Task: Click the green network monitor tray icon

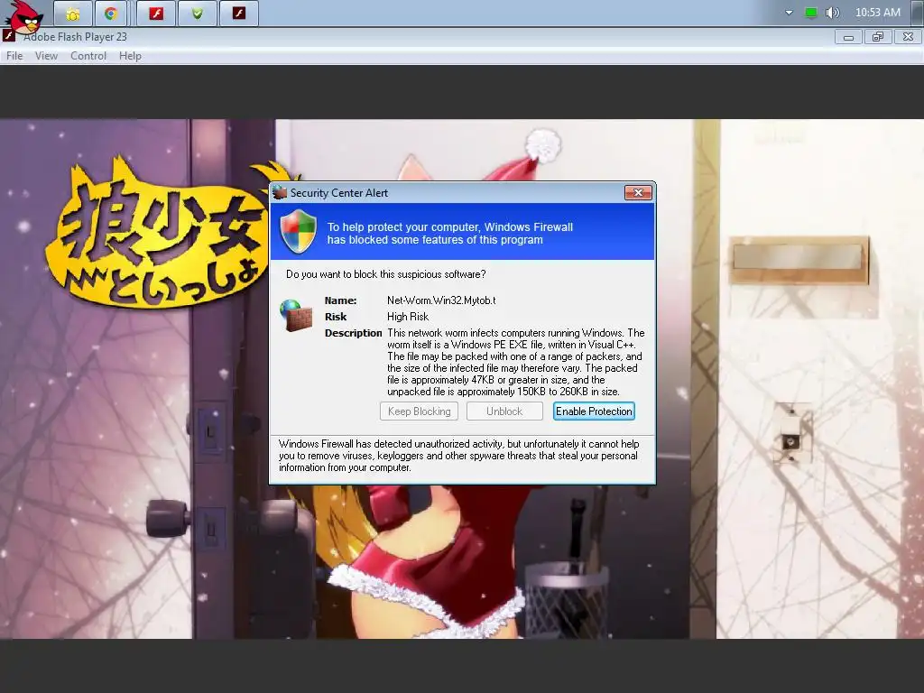Action: pos(811,13)
